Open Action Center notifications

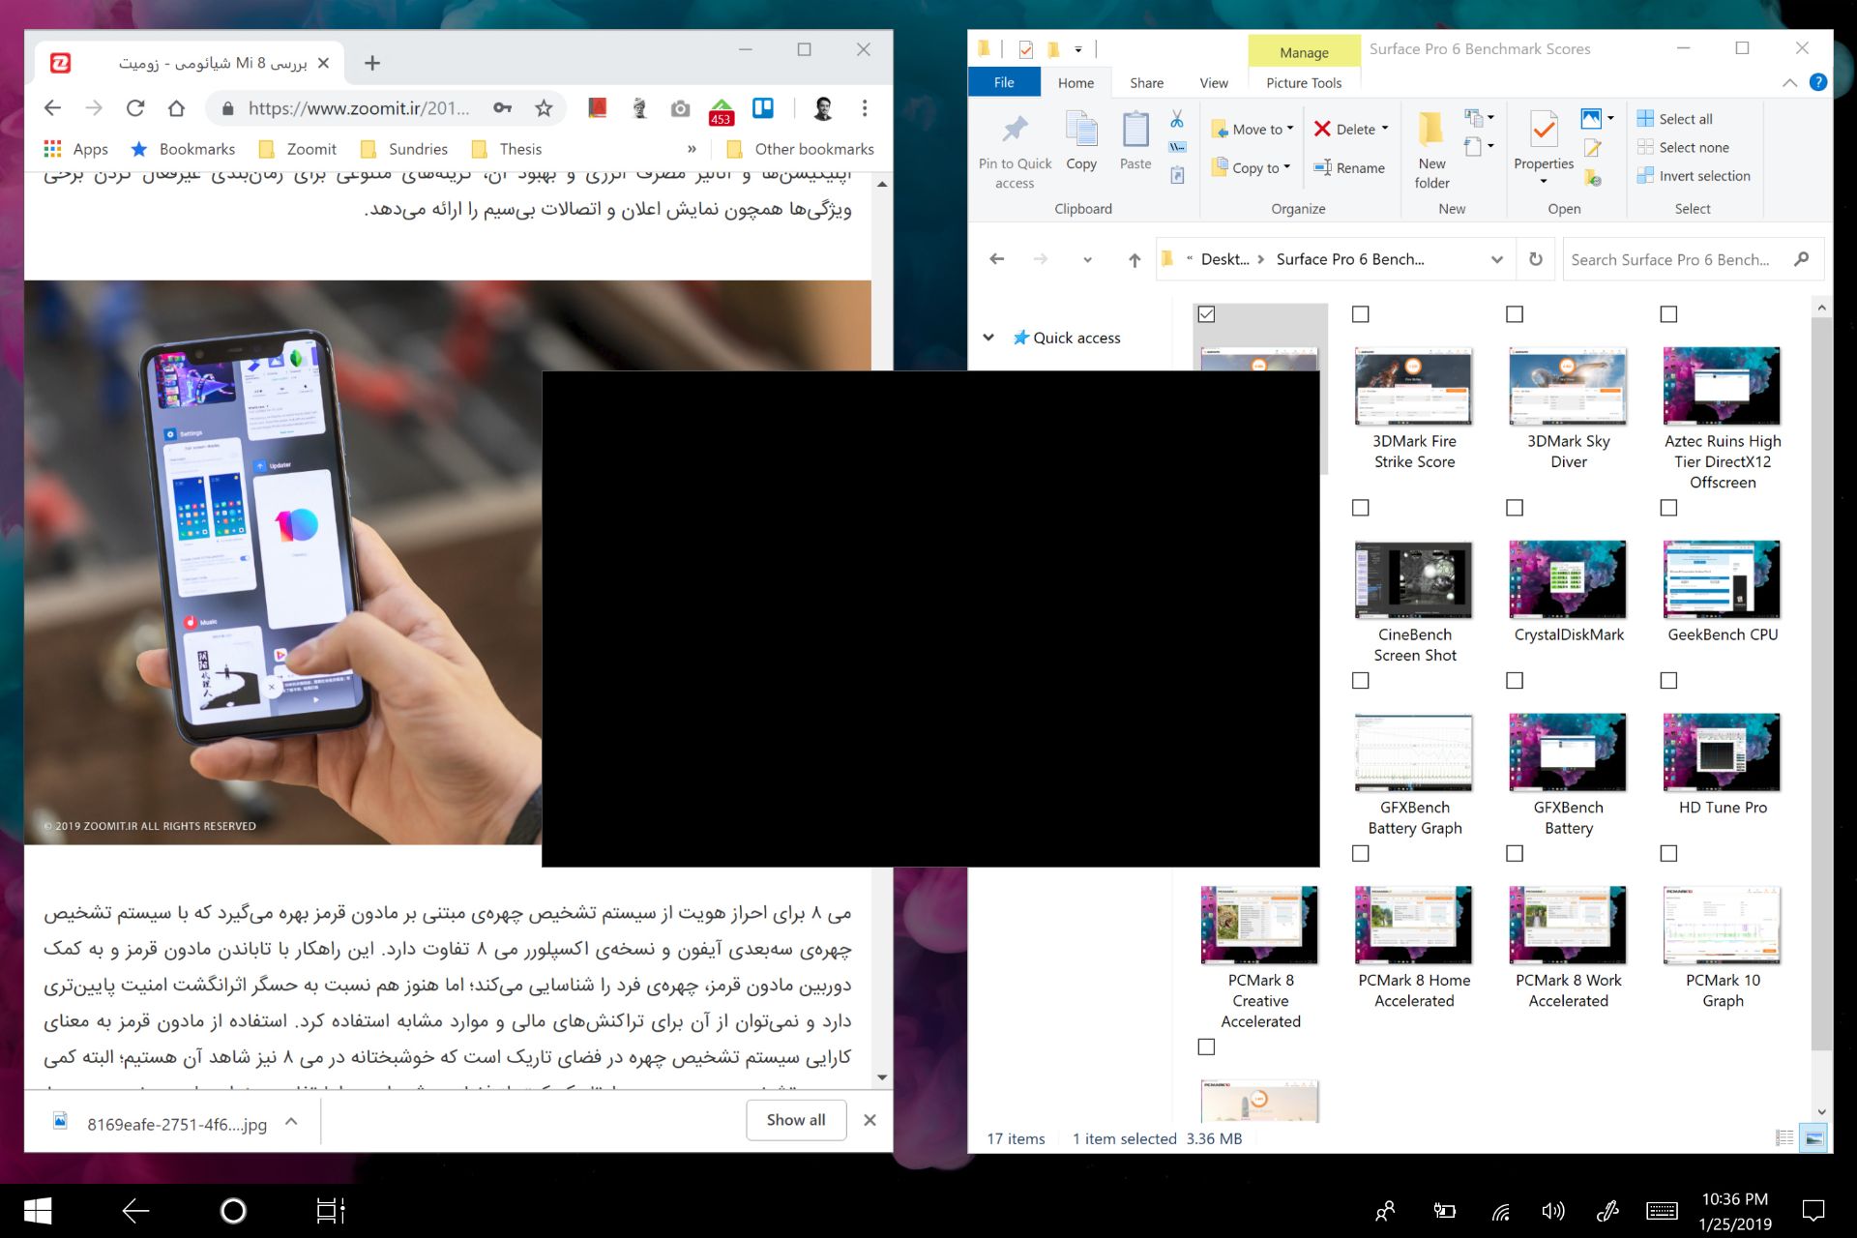tap(1813, 1211)
